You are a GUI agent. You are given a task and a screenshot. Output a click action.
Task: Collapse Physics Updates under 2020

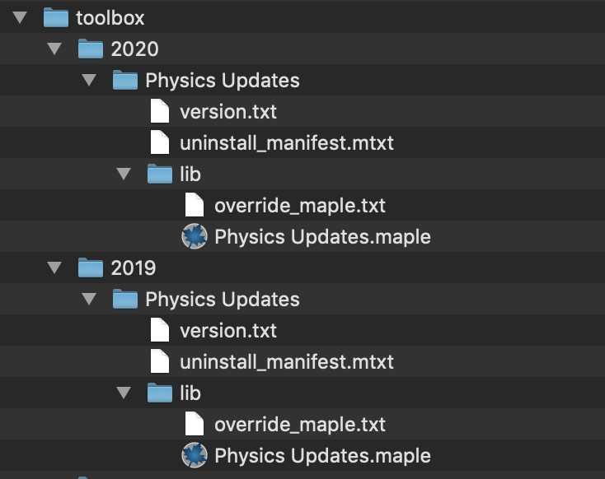pyautogui.click(x=89, y=80)
